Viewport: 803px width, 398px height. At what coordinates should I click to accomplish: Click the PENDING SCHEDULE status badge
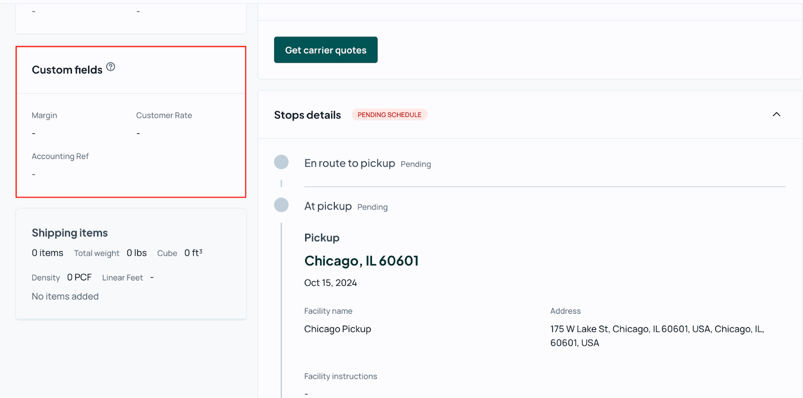(x=389, y=115)
